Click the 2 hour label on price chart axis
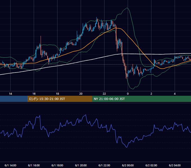The height and width of the screenshot is (168, 191). point(151,94)
